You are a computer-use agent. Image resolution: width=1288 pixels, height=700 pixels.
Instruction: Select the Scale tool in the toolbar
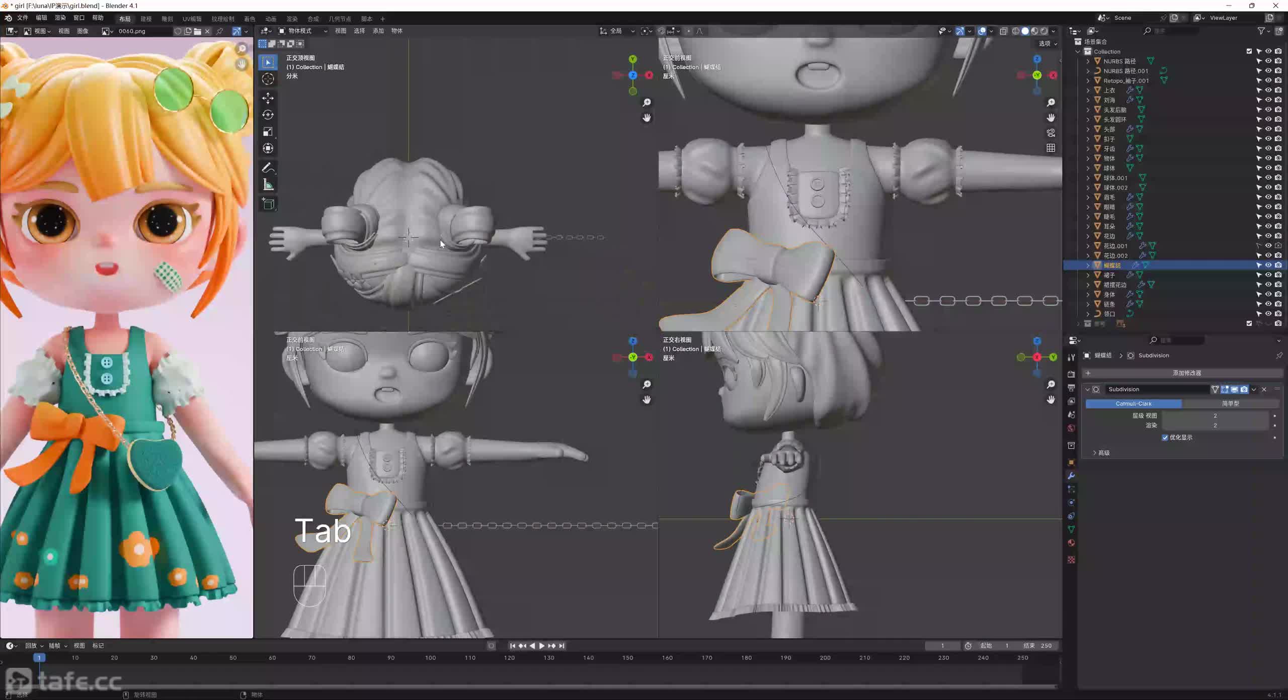pyautogui.click(x=268, y=132)
